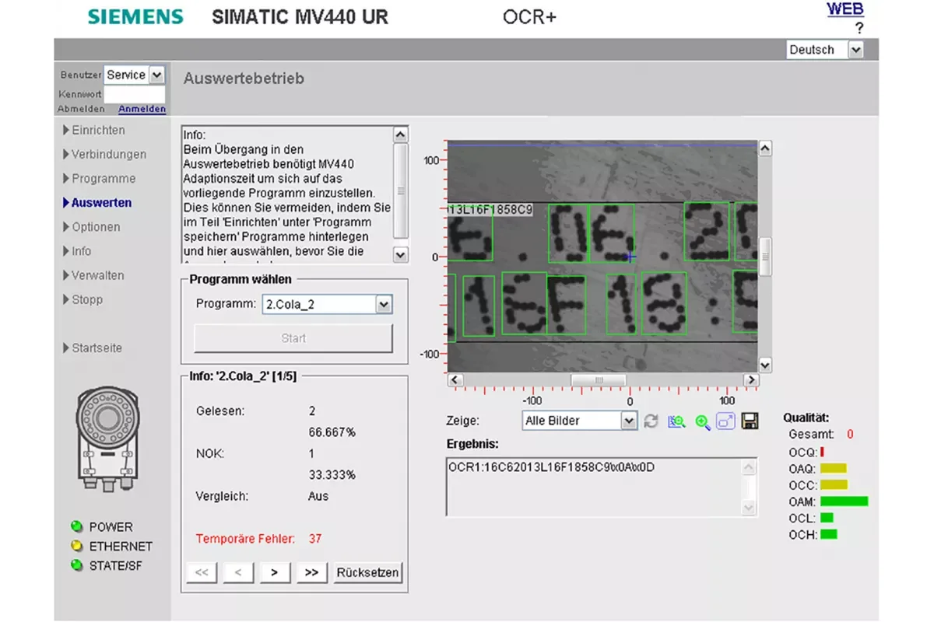Click the OCL green quality bar

pos(827,518)
